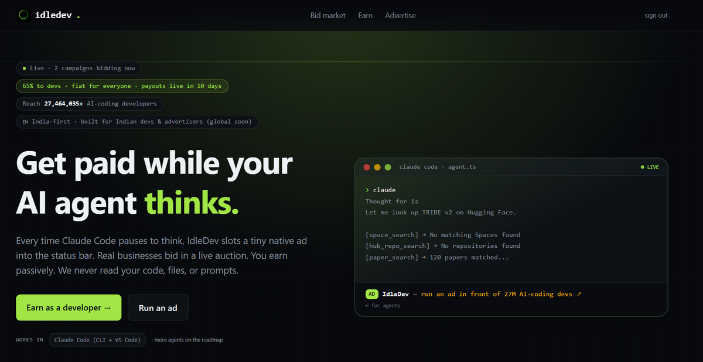Click the green AD badge icon
This screenshot has width=703, height=362.
coord(371,294)
